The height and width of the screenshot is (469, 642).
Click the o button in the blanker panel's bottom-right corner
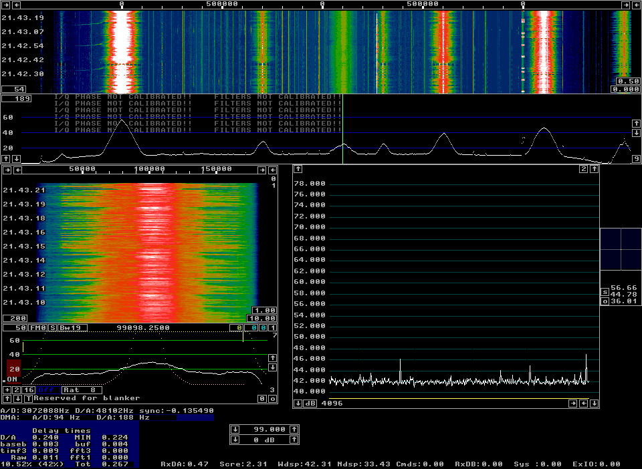pos(272,399)
